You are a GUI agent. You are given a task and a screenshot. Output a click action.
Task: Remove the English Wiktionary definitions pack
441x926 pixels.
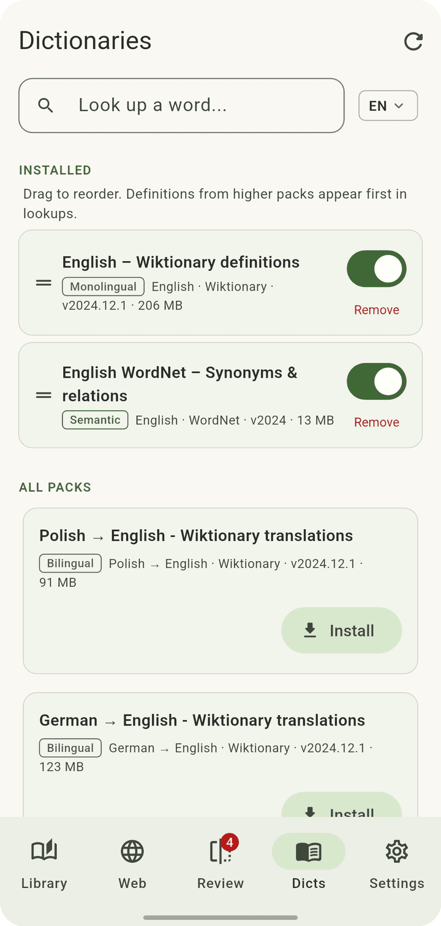(377, 310)
